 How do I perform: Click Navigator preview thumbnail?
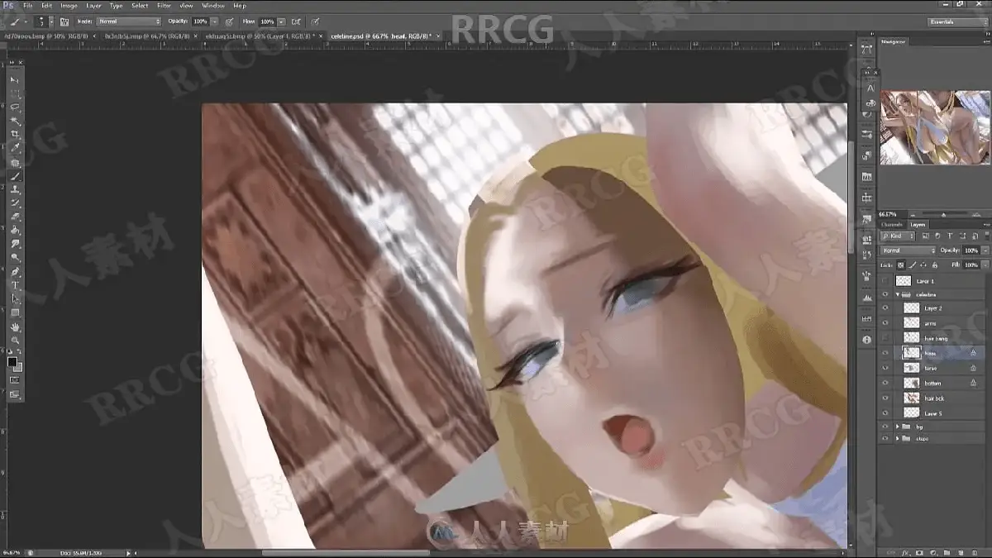point(935,127)
